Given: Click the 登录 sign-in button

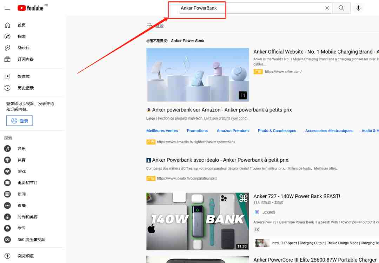Looking at the screenshot, I should click(20, 121).
